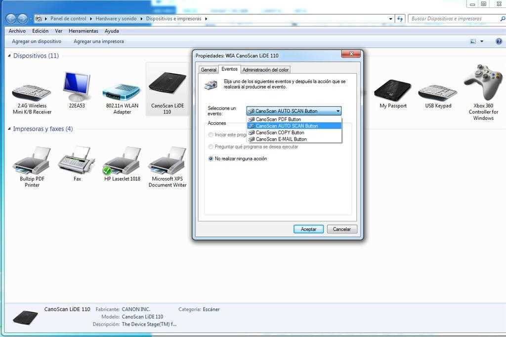Click the Aceptar button
This screenshot has width=506, height=337.
point(308,229)
